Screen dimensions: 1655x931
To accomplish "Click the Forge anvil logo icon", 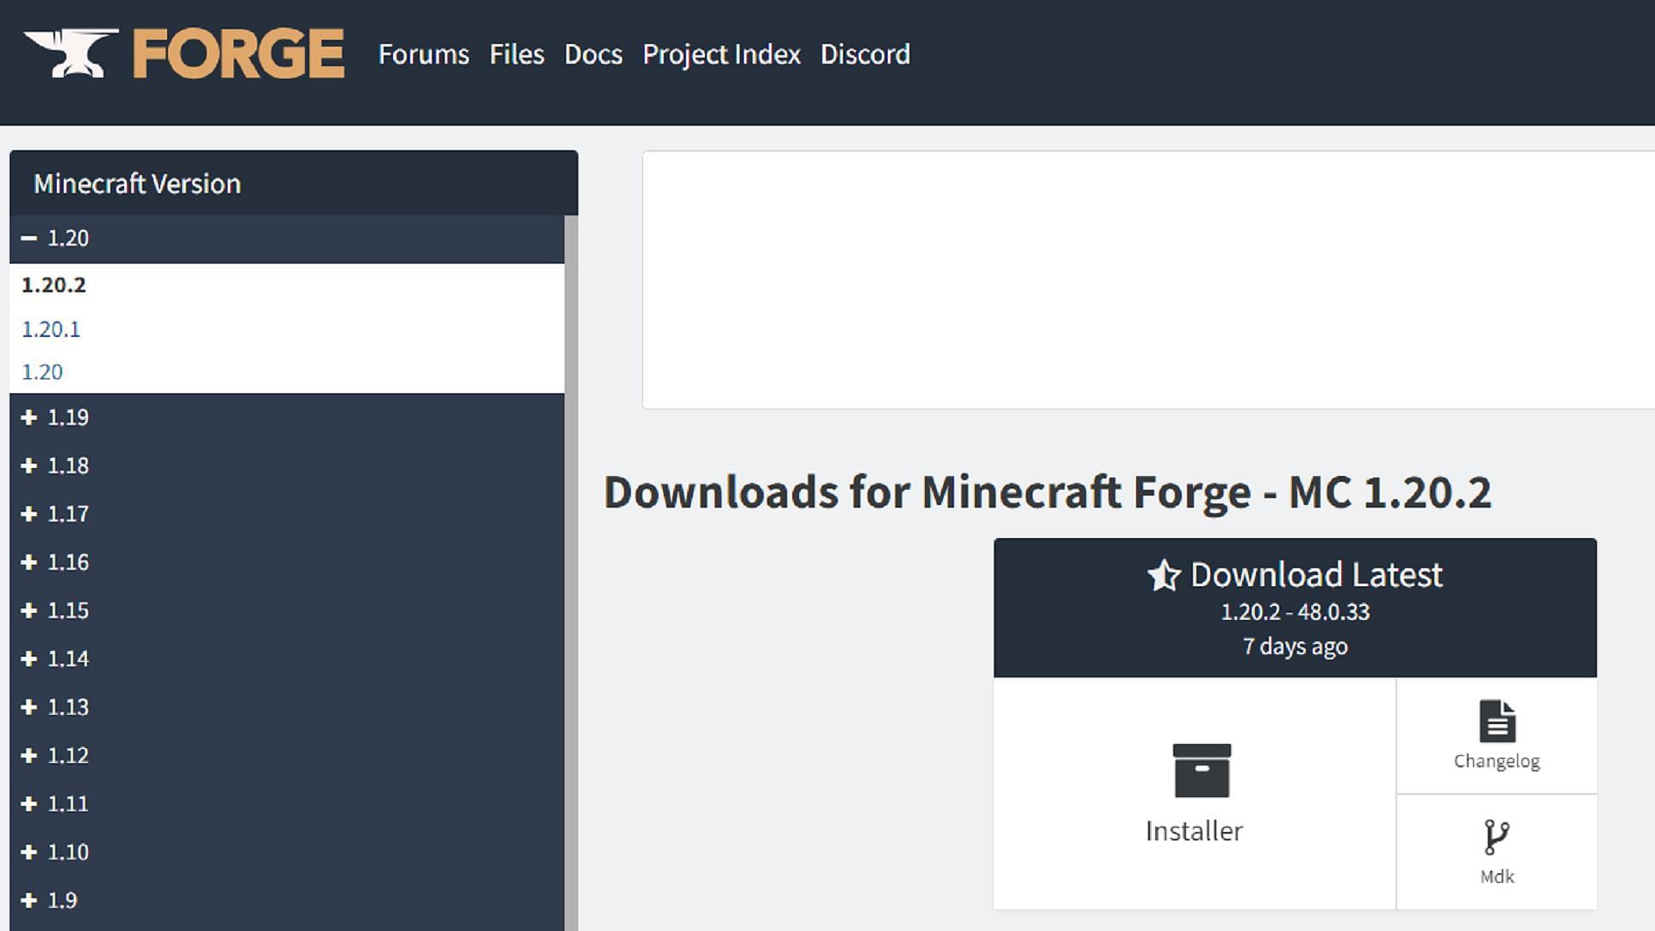I will [x=71, y=53].
